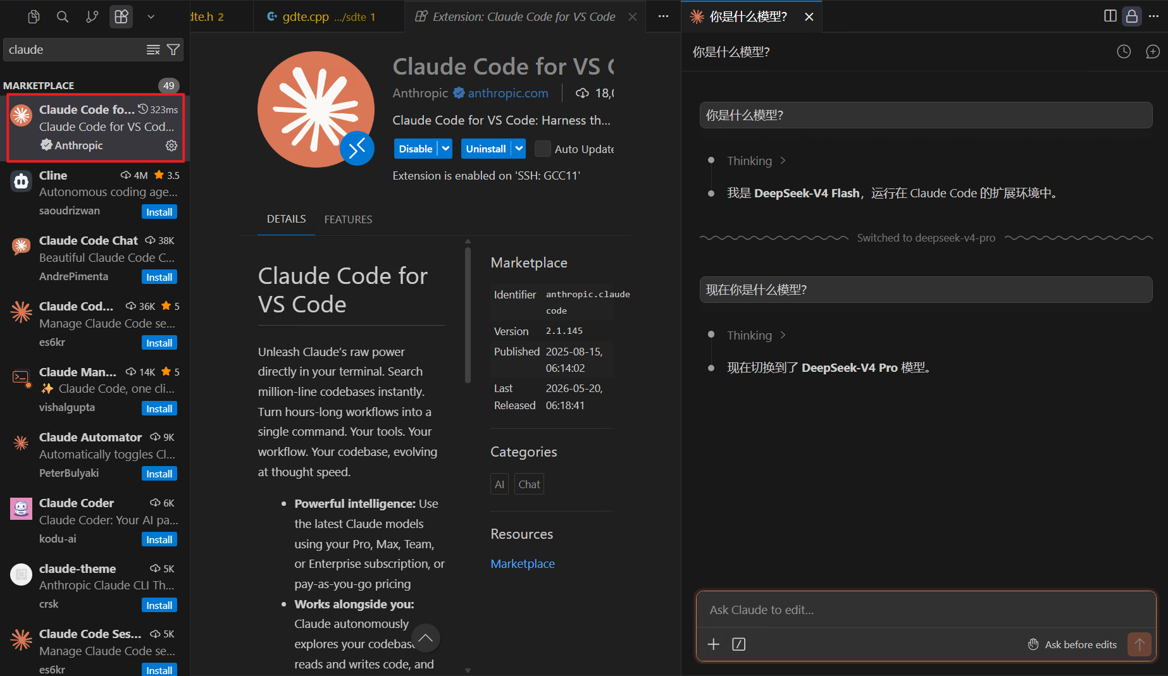Open editor group more actions menu

663,16
